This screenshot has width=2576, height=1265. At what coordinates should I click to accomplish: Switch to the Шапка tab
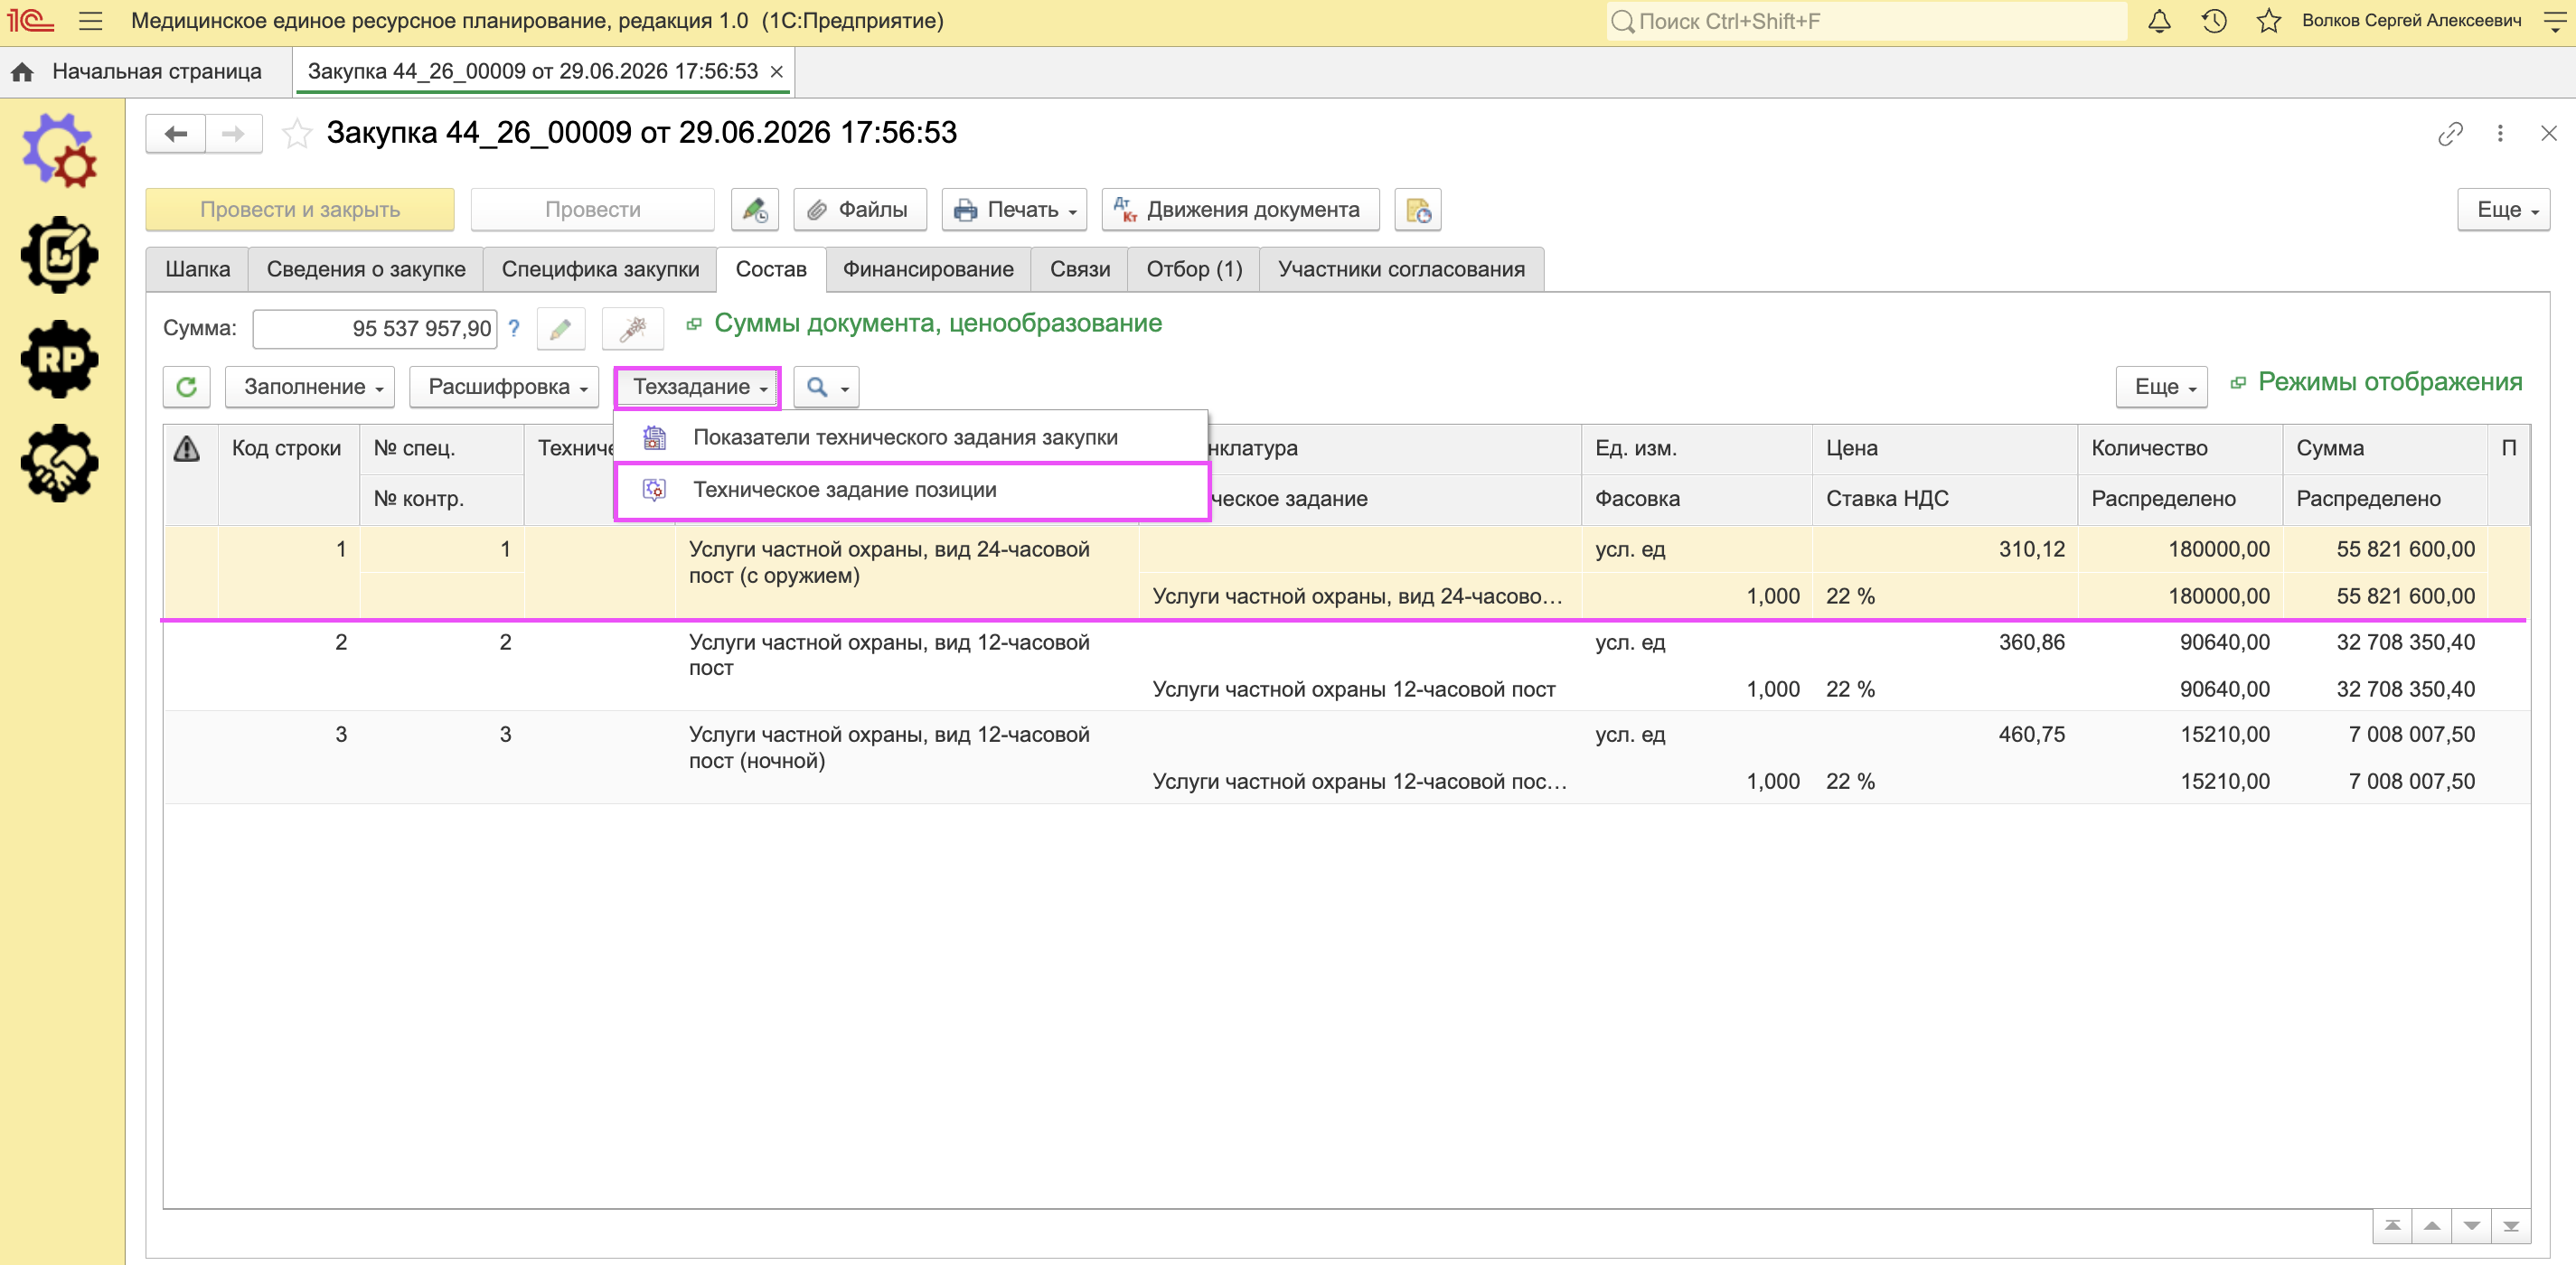click(197, 270)
